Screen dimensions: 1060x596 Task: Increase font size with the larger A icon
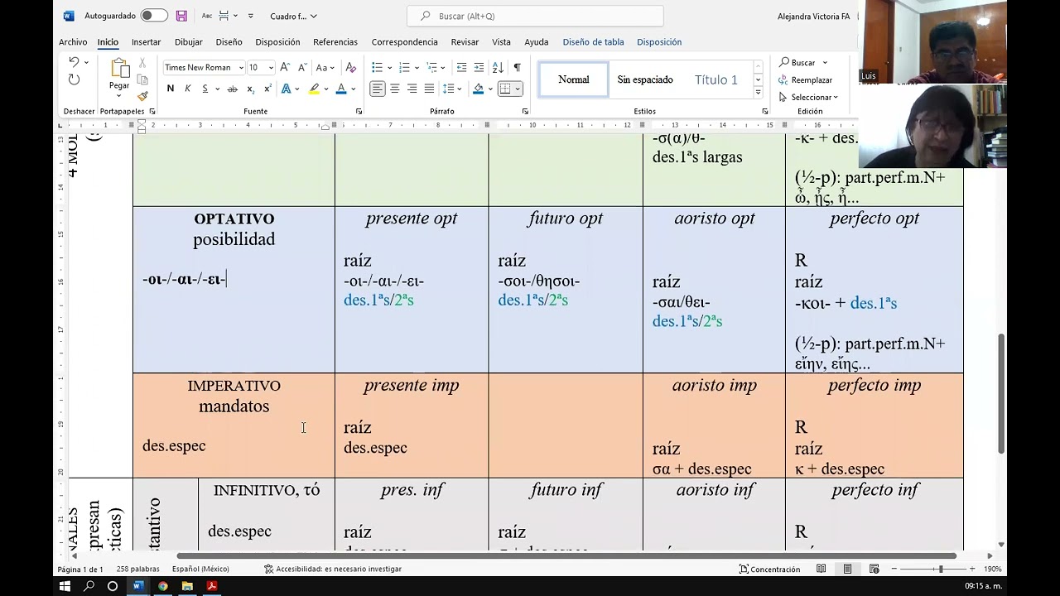pos(285,67)
